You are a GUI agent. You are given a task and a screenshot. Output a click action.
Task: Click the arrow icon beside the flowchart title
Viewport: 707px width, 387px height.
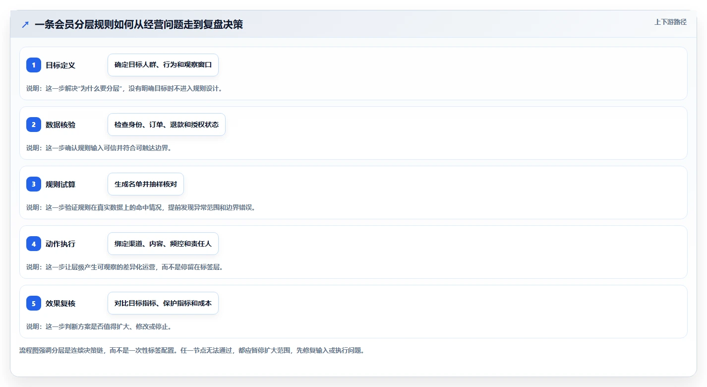tap(25, 24)
